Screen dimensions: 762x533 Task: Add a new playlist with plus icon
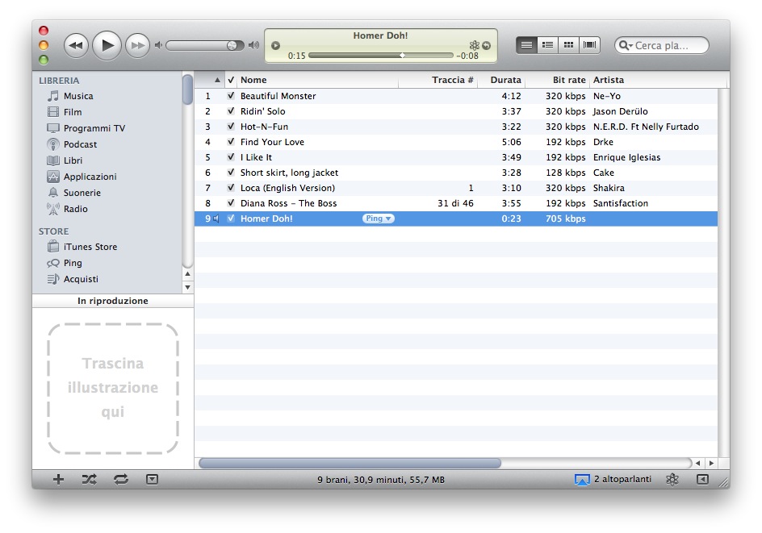(x=58, y=479)
